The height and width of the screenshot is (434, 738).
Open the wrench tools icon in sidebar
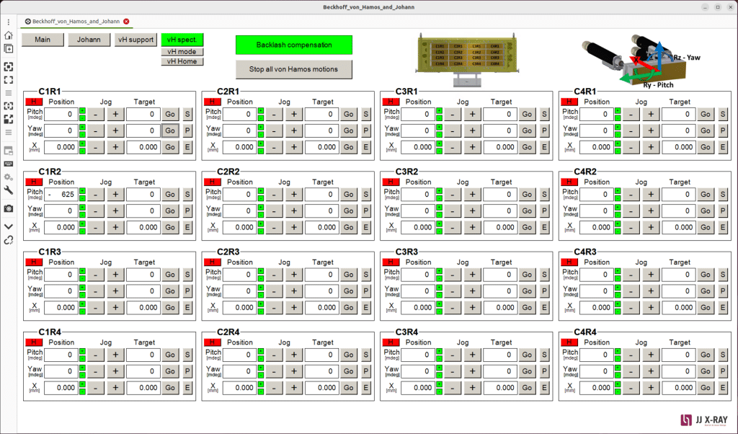pyautogui.click(x=9, y=190)
